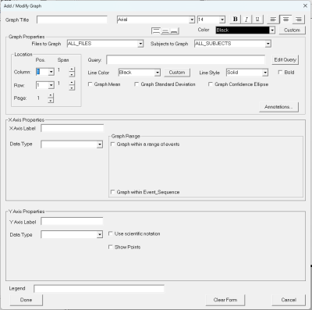312x310 pixels.
Task: Check Graph within a range of events
Action: (113, 144)
